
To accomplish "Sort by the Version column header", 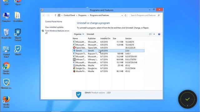I will click(134, 39).
